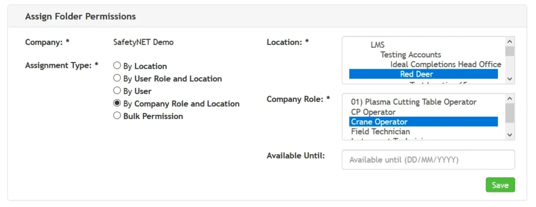
Task: Click Company Role list scroll down arrow
Action: pyautogui.click(x=510, y=135)
